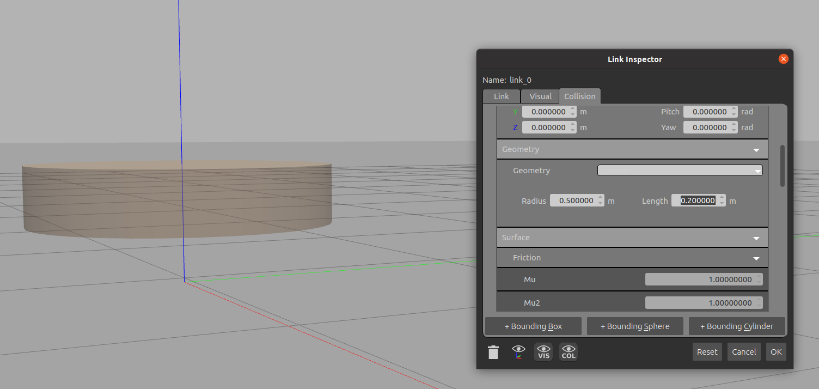Increase Radius using the up spinner arrow
This screenshot has width=819, height=389.
(601, 198)
